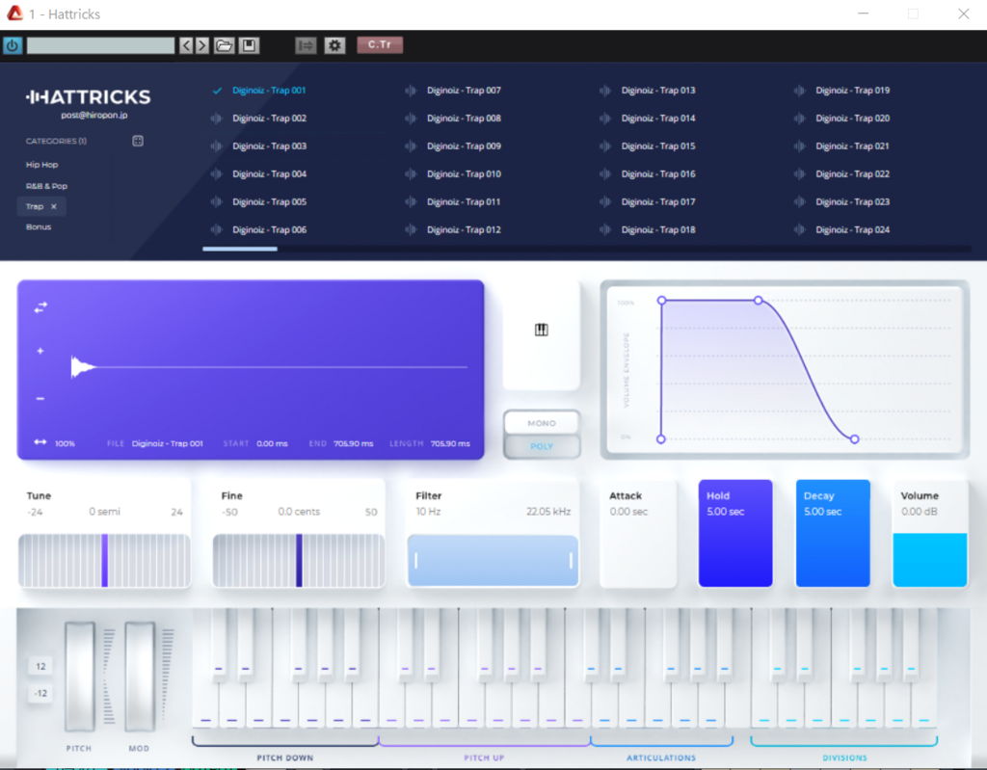Go to previous preset arrow
This screenshot has width=987, height=770.
tap(186, 45)
